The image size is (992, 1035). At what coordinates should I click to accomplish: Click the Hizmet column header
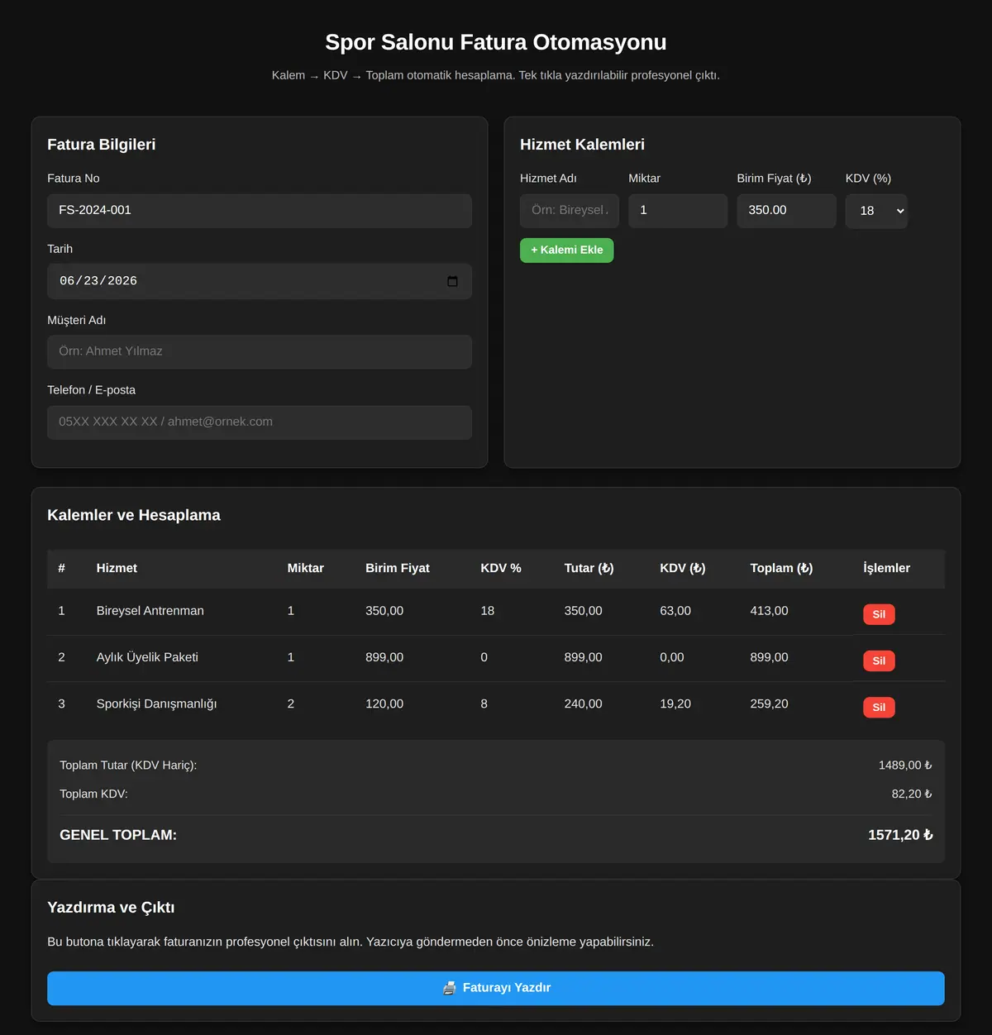coord(117,568)
